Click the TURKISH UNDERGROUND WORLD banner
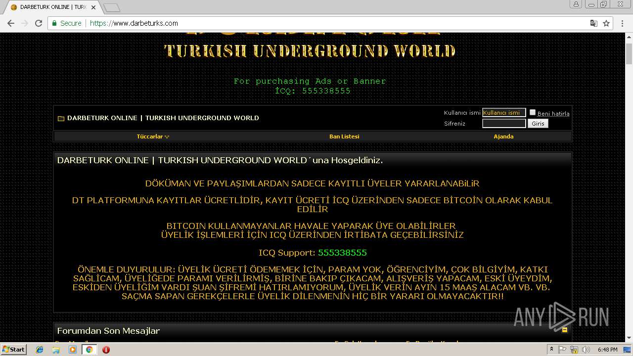Image resolution: width=633 pixels, height=356 pixels. [x=310, y=50]
